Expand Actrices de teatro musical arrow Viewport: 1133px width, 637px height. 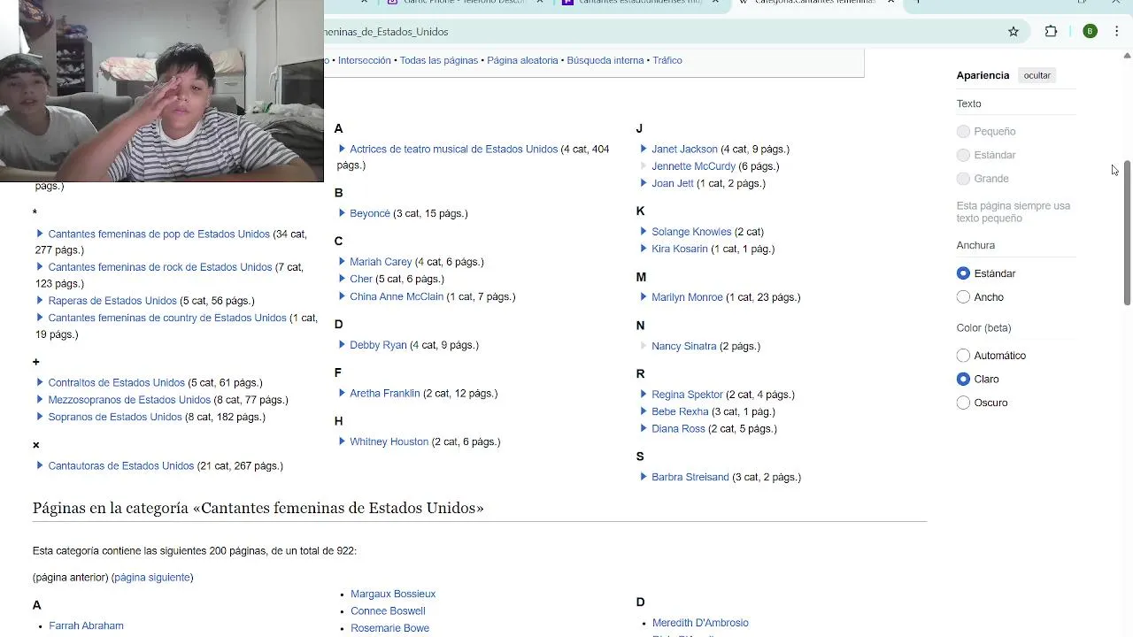[342, 150]
